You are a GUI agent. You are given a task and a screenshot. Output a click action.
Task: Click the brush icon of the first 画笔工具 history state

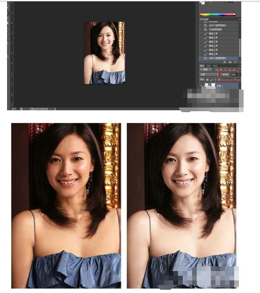click(x=206, y=34)
